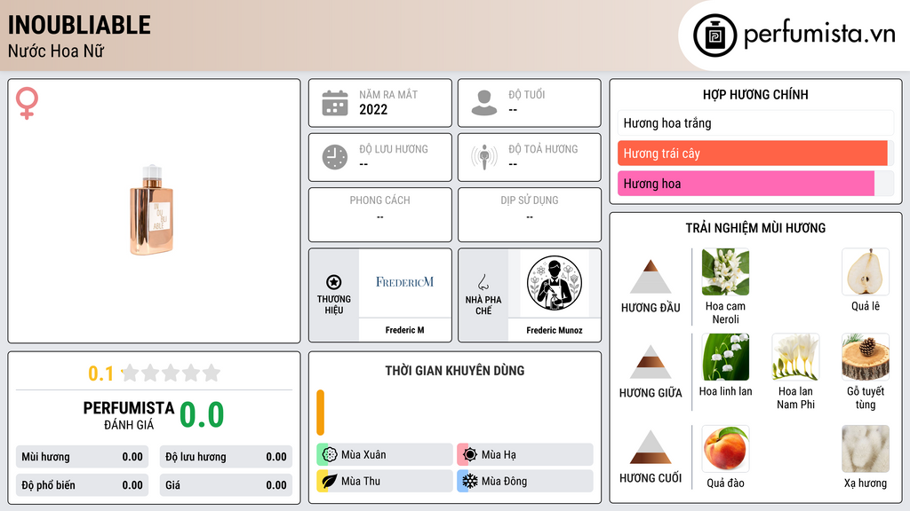
Task: Select the Hương hoa trắng accord bar
Action: point(755,122)
